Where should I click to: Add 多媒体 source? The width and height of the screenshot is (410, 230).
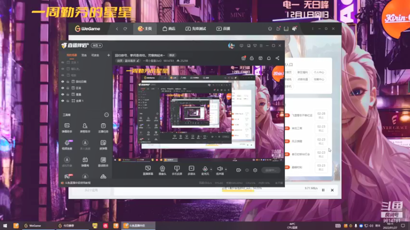[x=191, y=171]
